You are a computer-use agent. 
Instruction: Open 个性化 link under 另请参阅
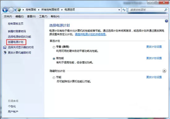(12, 106)
